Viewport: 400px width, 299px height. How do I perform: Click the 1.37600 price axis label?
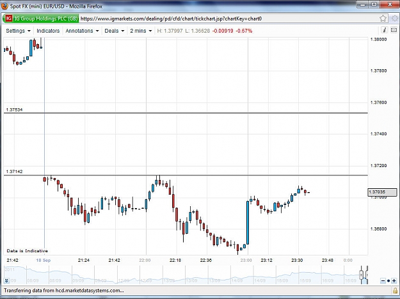379,102
